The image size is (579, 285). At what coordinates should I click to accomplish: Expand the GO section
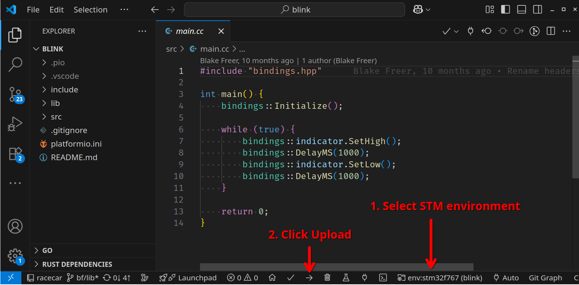[47, 250]
